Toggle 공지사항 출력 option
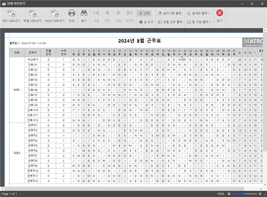Image resolution: width=267 pixels, height=197 pixels. pos(170,13)
